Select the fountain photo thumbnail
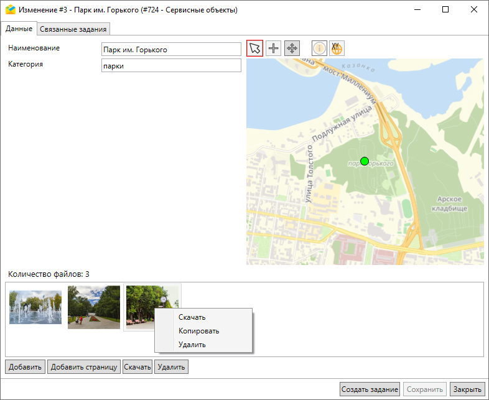489x400 pixels. point(35,307)
